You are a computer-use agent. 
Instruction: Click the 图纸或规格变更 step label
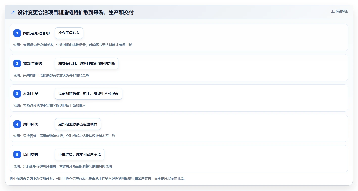click(x=37, y=33)
